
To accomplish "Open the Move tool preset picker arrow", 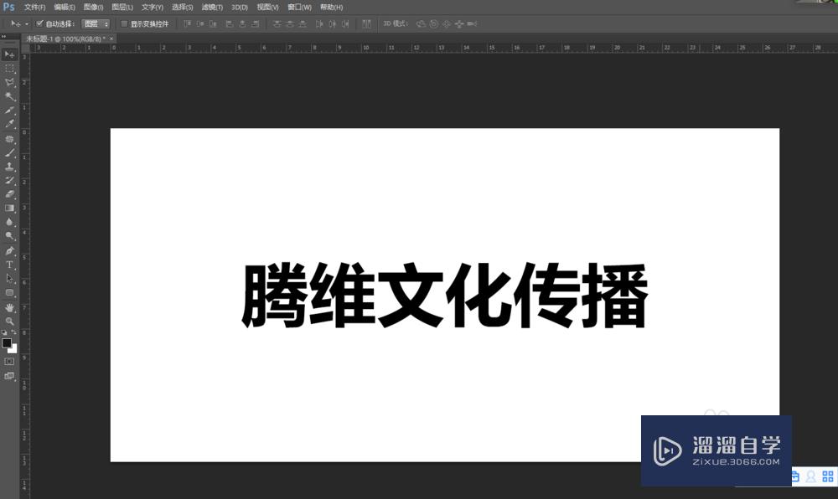I will 27,24.
